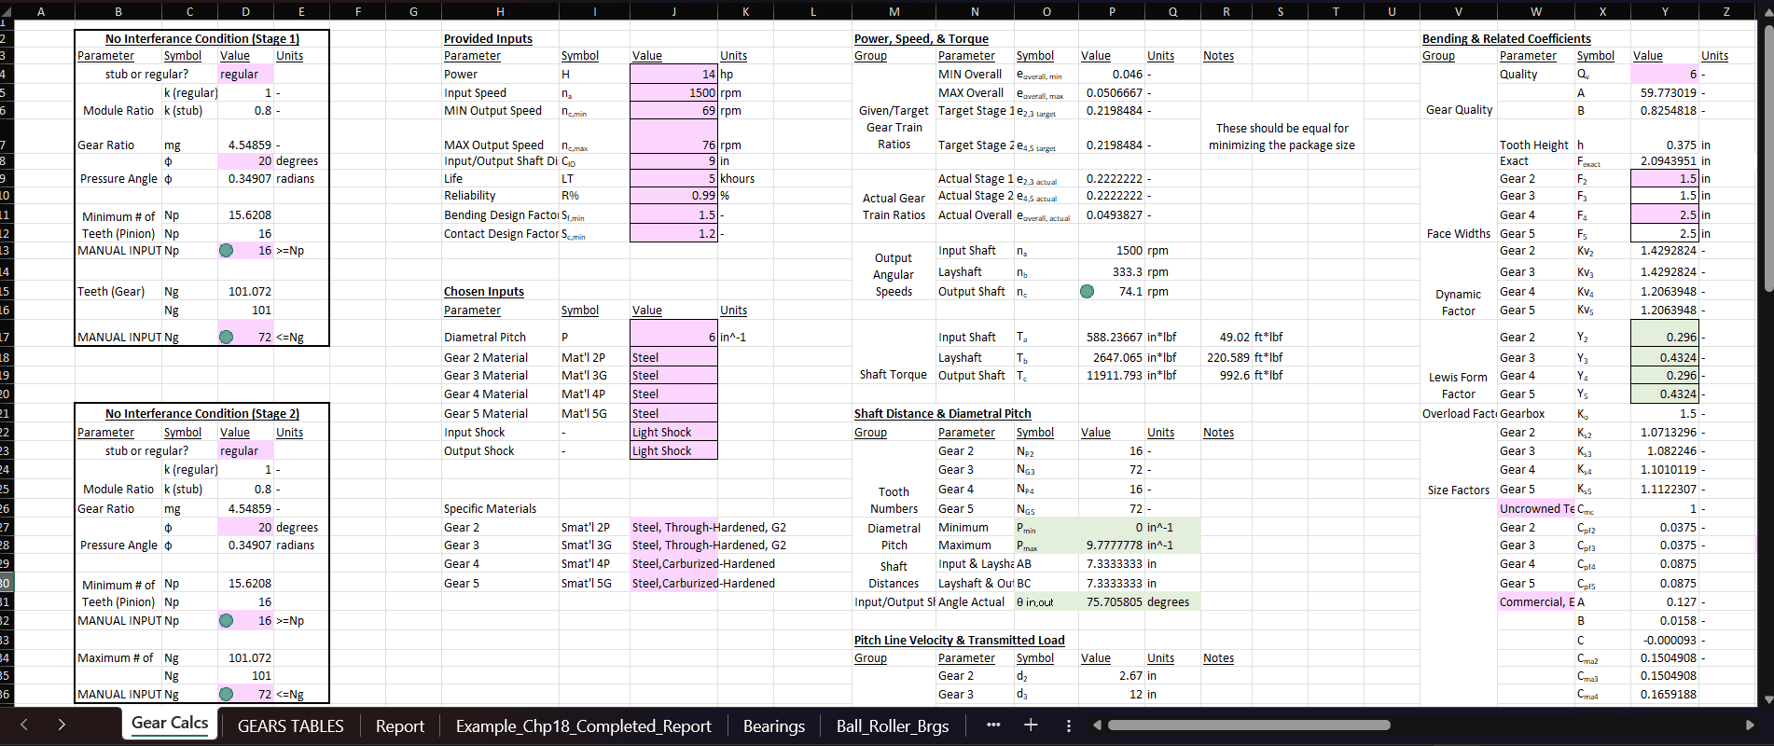This screenshot has height=746, width=1774.
Task: Select the Input Shock Light Shock cell
Action: (x=673, y=432)
